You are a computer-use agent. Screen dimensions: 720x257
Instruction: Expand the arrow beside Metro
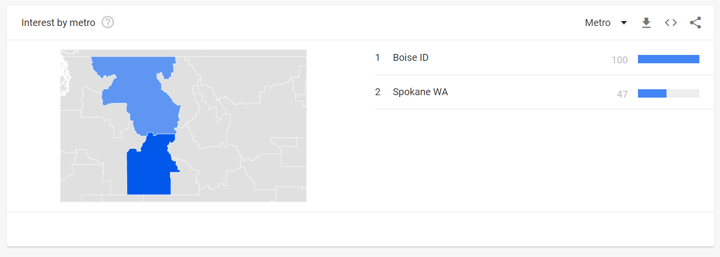coord(624,23)
